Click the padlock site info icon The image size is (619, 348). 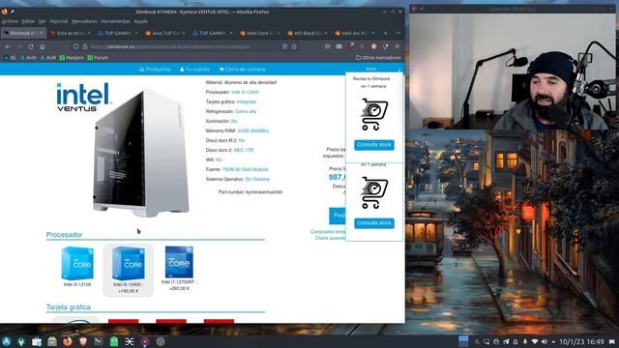pos(84,46)
